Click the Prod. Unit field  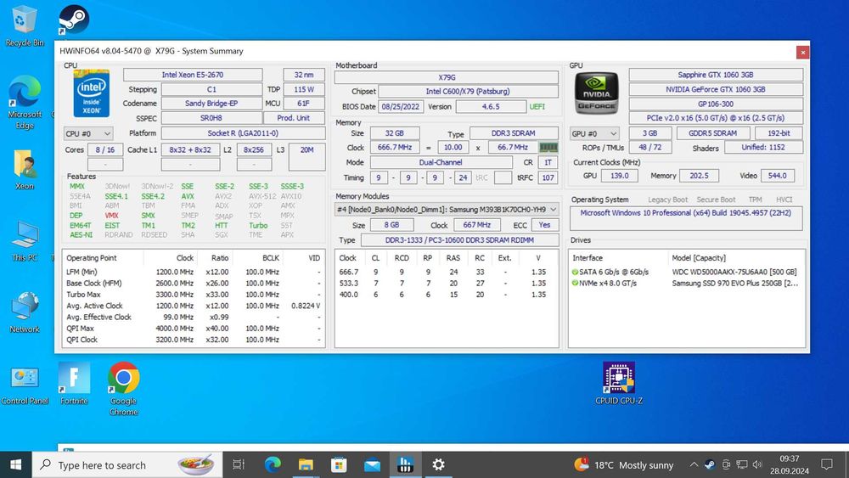click(294, 118)
